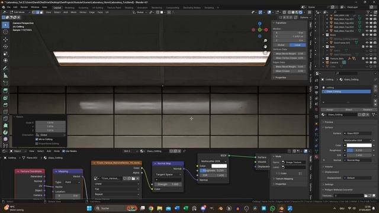Switch to UV Editing workspace tab
Image resolution: width=379 pixels, height=213 pixels.
coord(98,8)
